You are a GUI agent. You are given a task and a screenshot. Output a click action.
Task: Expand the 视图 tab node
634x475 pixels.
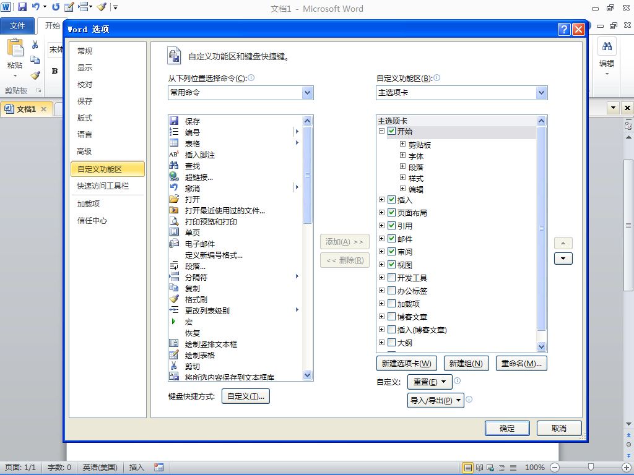(381, 265)
